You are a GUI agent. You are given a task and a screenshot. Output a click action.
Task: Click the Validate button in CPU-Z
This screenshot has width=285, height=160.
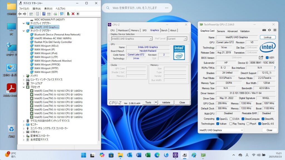(x=166, y=102)
